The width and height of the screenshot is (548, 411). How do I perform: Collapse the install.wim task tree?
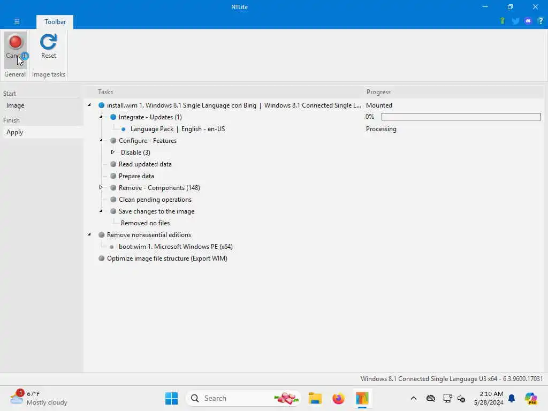click(89, 105)
